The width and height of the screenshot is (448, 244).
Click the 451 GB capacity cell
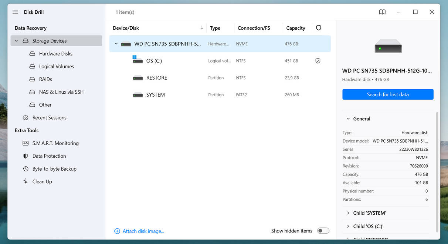(x=291, y=61)
